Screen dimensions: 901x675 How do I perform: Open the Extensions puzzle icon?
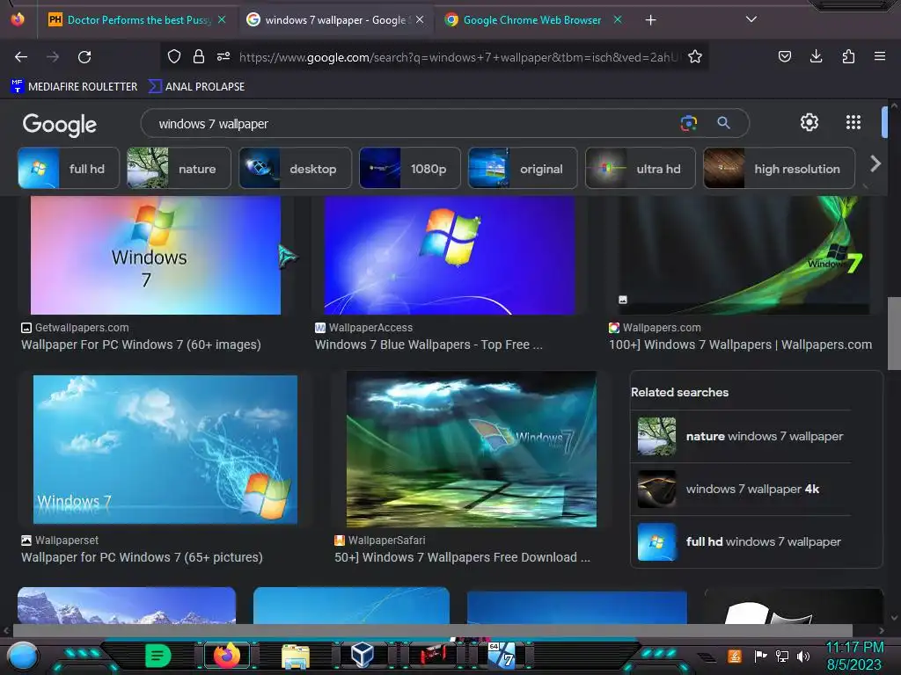coord(848,56)
